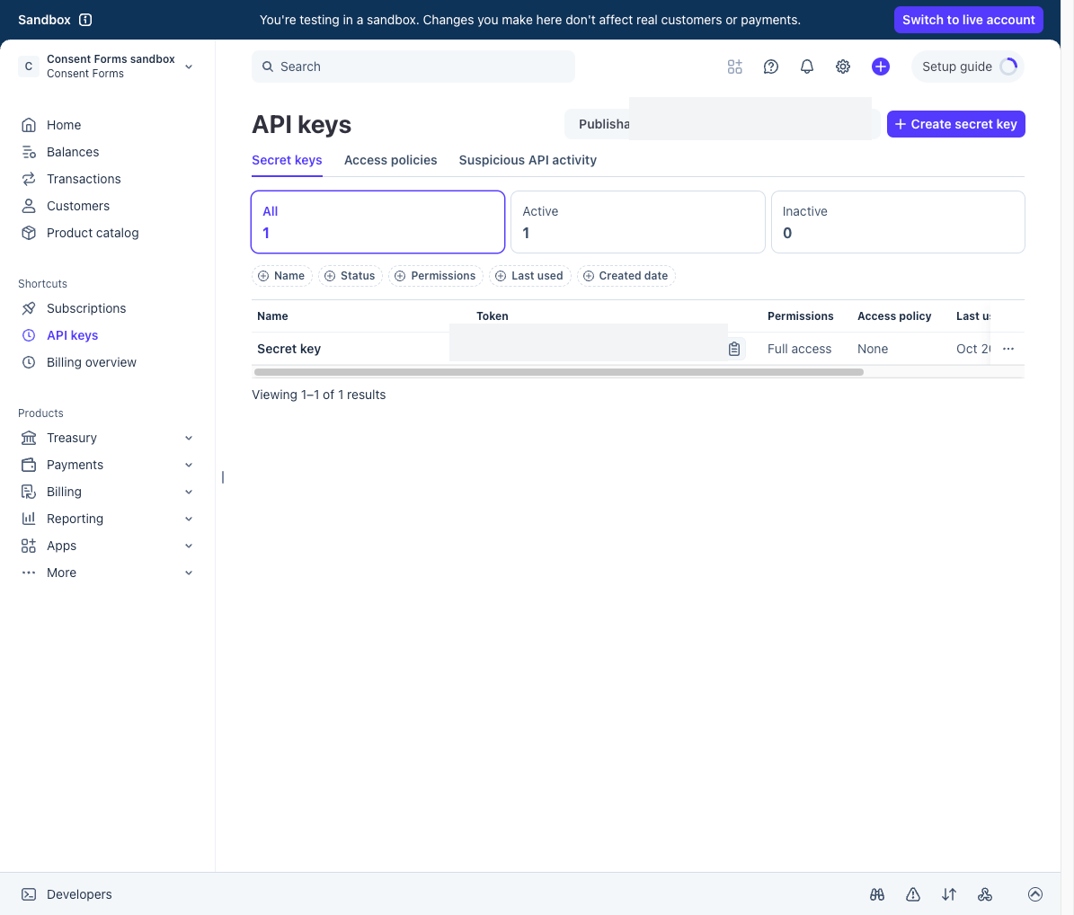This screenshot has height=915, width=1074.
Task: Open Developers panel at bottom
Action: coord(67,894)
